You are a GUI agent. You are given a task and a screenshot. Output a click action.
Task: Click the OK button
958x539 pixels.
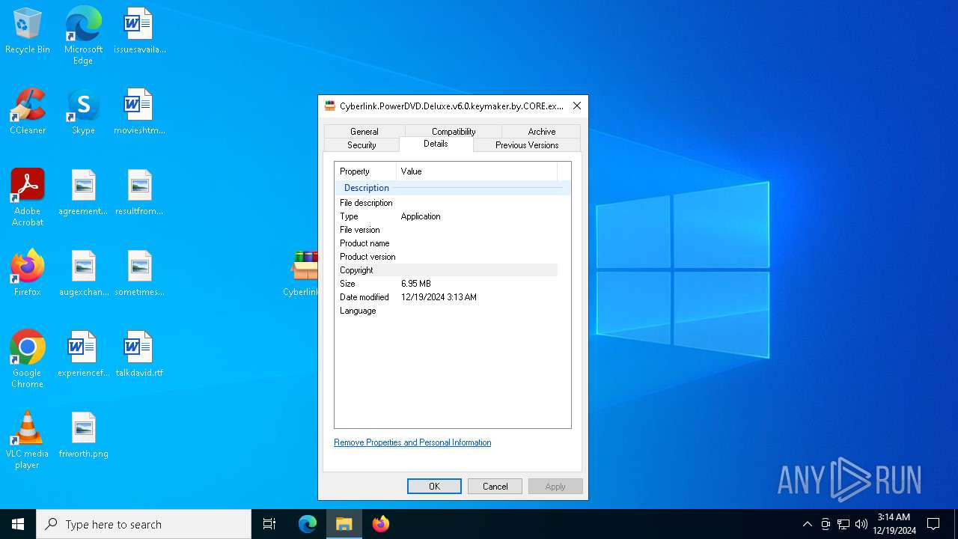[x=434, y=486]
